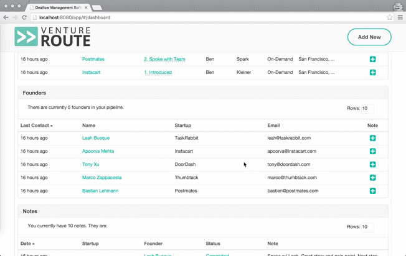Add note for Postmates startup row

[x=372, y=59]
